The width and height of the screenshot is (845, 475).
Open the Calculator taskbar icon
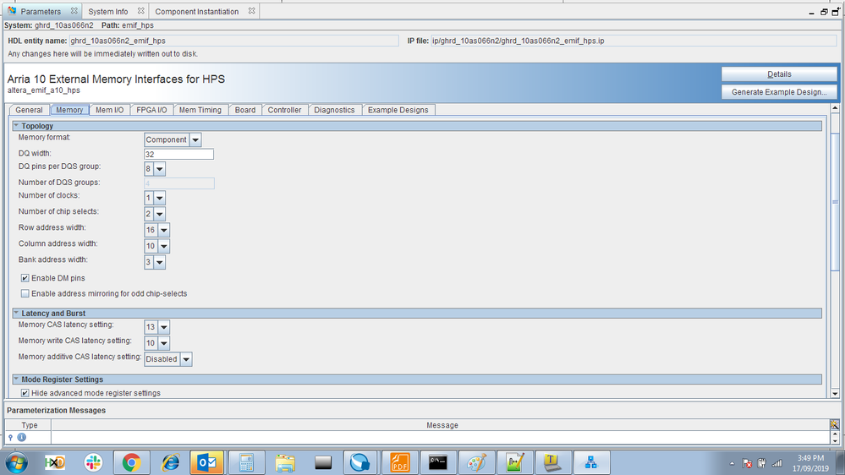[246, 462]
